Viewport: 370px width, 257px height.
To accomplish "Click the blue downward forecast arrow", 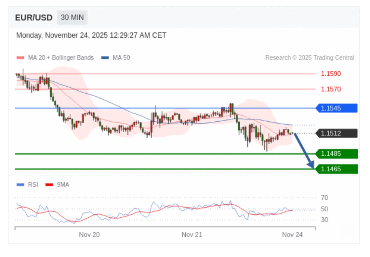I will coord(304,151).
